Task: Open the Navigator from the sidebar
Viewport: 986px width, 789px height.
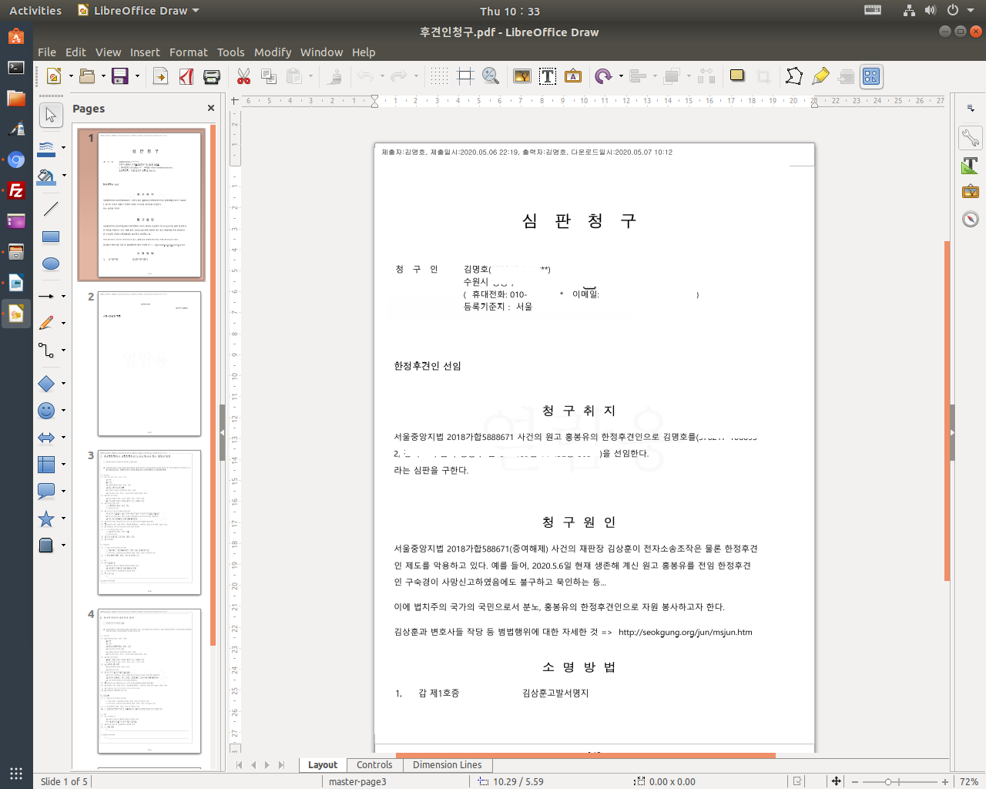Action: click(971, 219)
